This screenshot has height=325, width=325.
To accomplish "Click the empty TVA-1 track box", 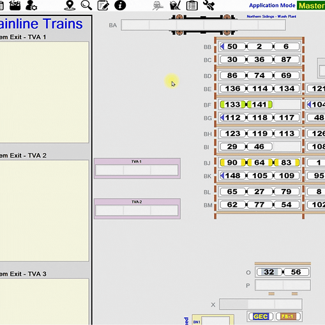I will [137, 170].
